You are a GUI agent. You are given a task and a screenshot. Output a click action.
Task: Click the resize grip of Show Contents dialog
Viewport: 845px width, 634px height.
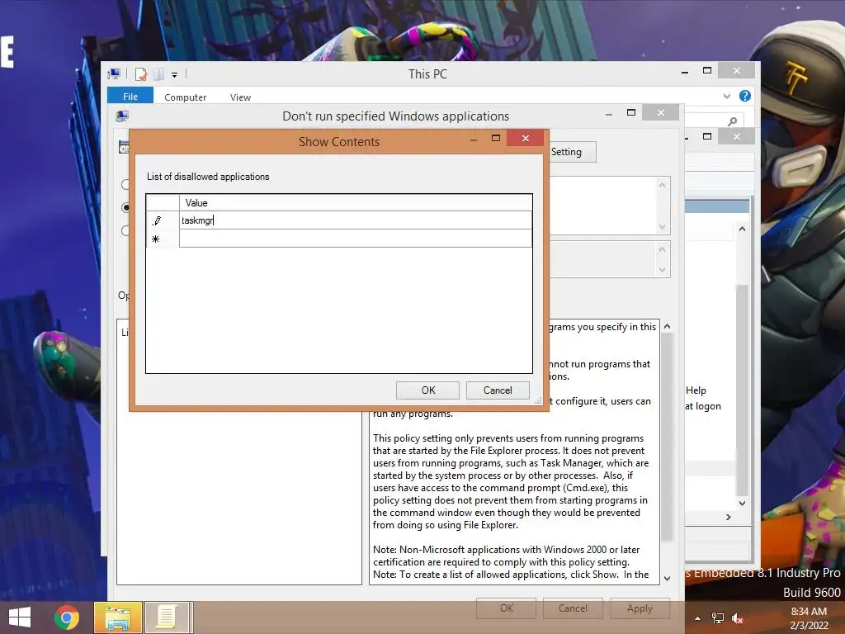(x=538, y=401)
